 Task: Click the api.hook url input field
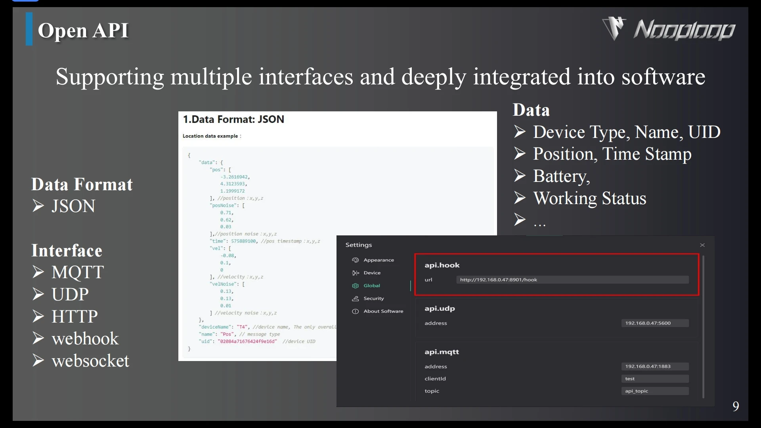572,280
